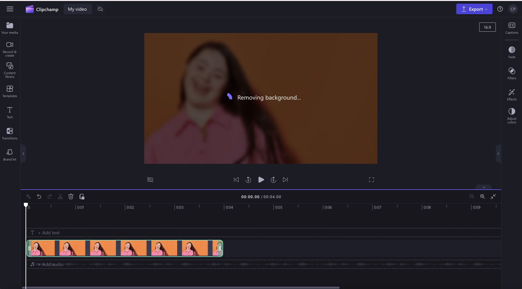Screen dimensions: 522x289
Task: Delete the selected clip
Action: pos(71,197)
